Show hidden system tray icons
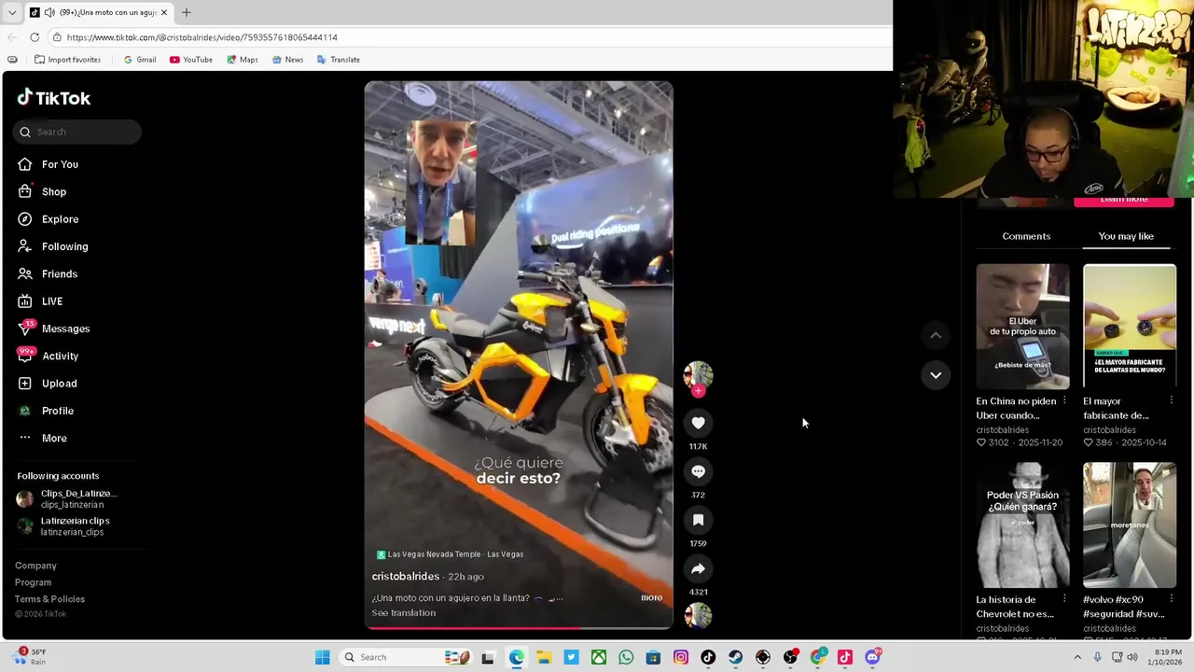 [x=1077, y=657]
